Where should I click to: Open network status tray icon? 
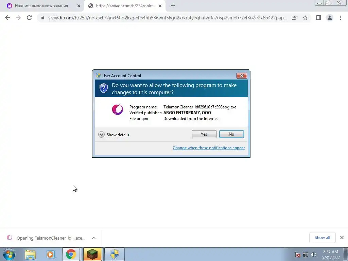pos(306,255)
